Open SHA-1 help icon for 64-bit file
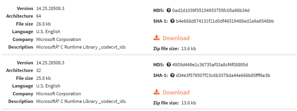The height and width of the screenshot is (111, 297). (172, 21)
